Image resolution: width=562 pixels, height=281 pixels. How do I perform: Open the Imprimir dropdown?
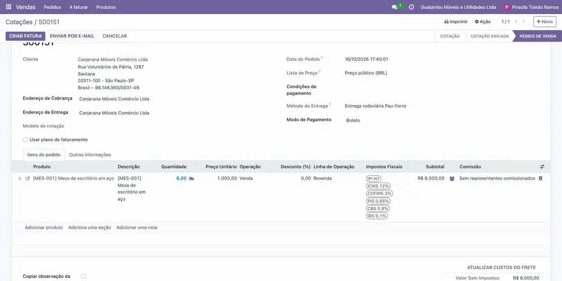point(456,22)
